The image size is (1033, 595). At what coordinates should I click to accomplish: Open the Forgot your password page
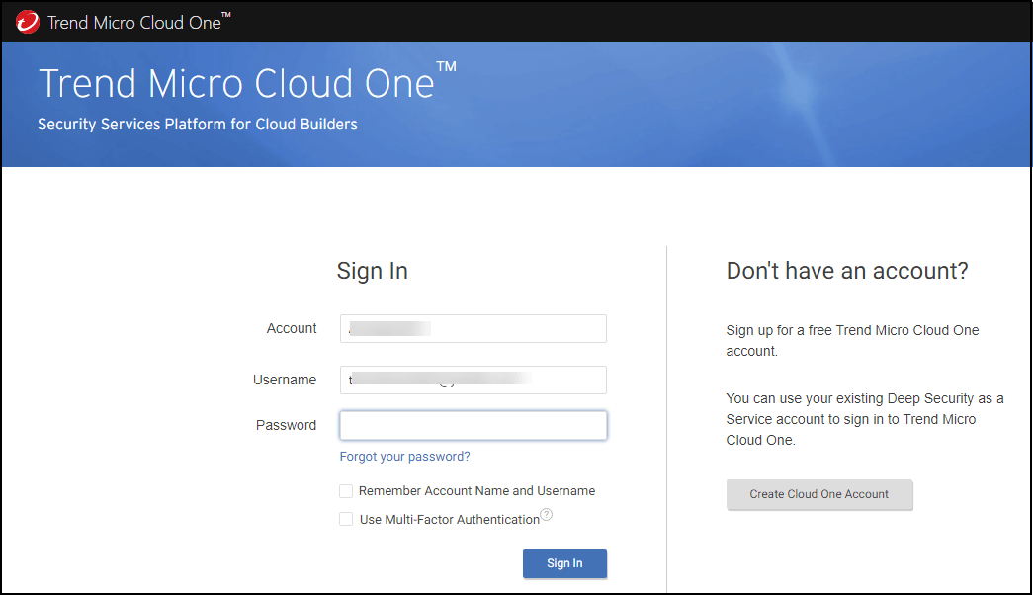(x=404, y=456)
